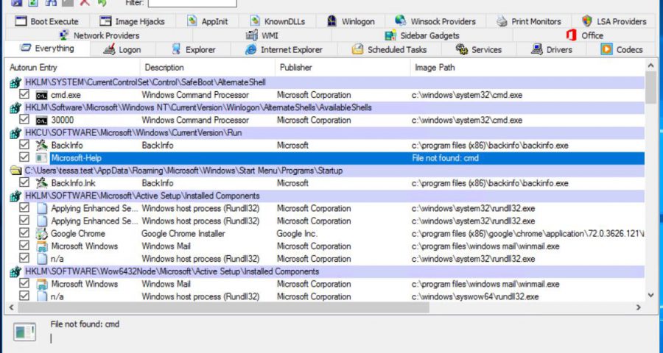The width and height of the screenshot is (663, 353).
Task: Click the console icon beside cmd.exe entry
Action: pos(41,95)
